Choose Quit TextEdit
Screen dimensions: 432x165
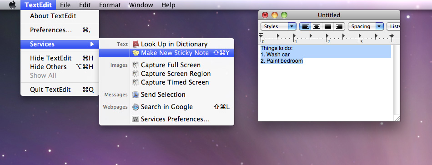point(60,90)
